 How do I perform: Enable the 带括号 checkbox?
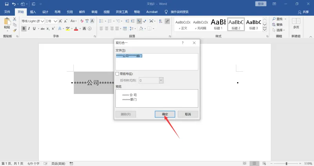(x=117, y=74)
